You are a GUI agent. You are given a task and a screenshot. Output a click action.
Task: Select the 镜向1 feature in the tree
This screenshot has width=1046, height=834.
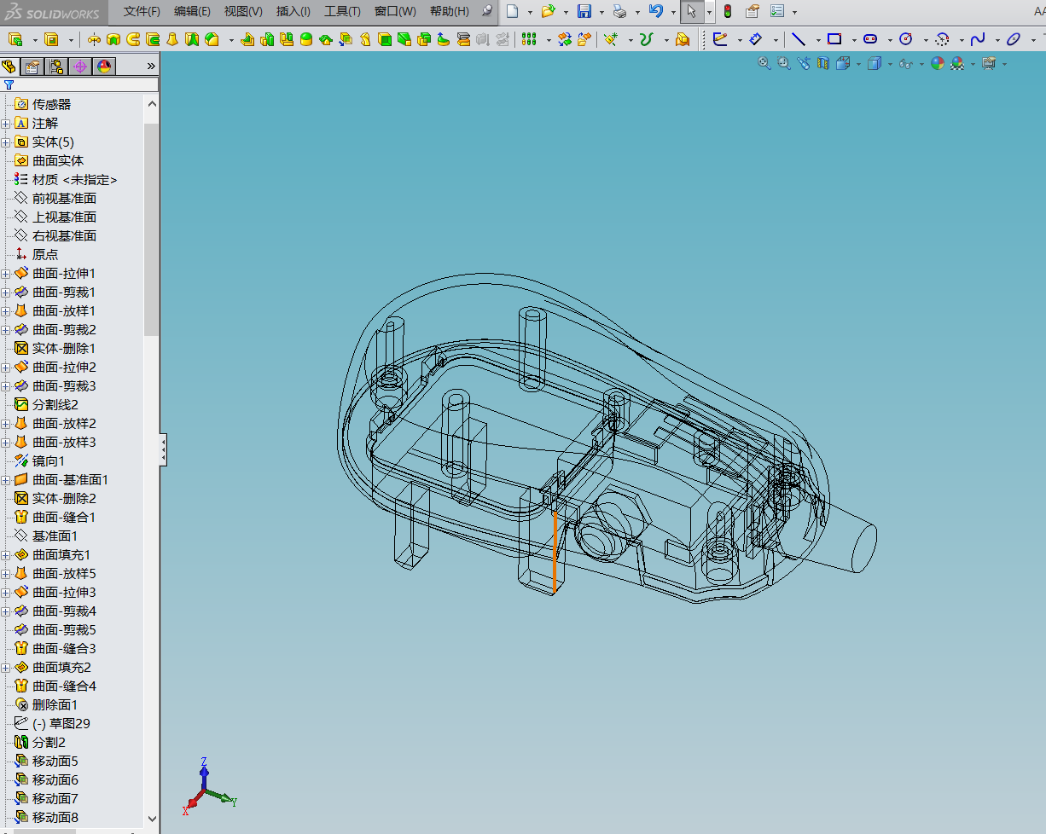point(49,461)
